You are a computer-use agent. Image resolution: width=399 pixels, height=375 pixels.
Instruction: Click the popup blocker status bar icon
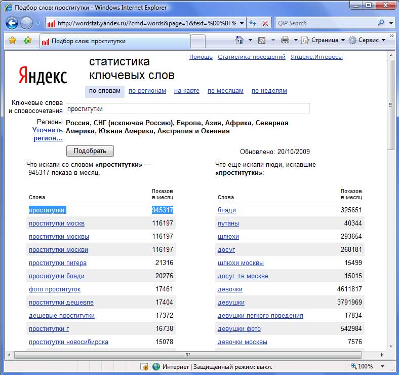point(144,366)
